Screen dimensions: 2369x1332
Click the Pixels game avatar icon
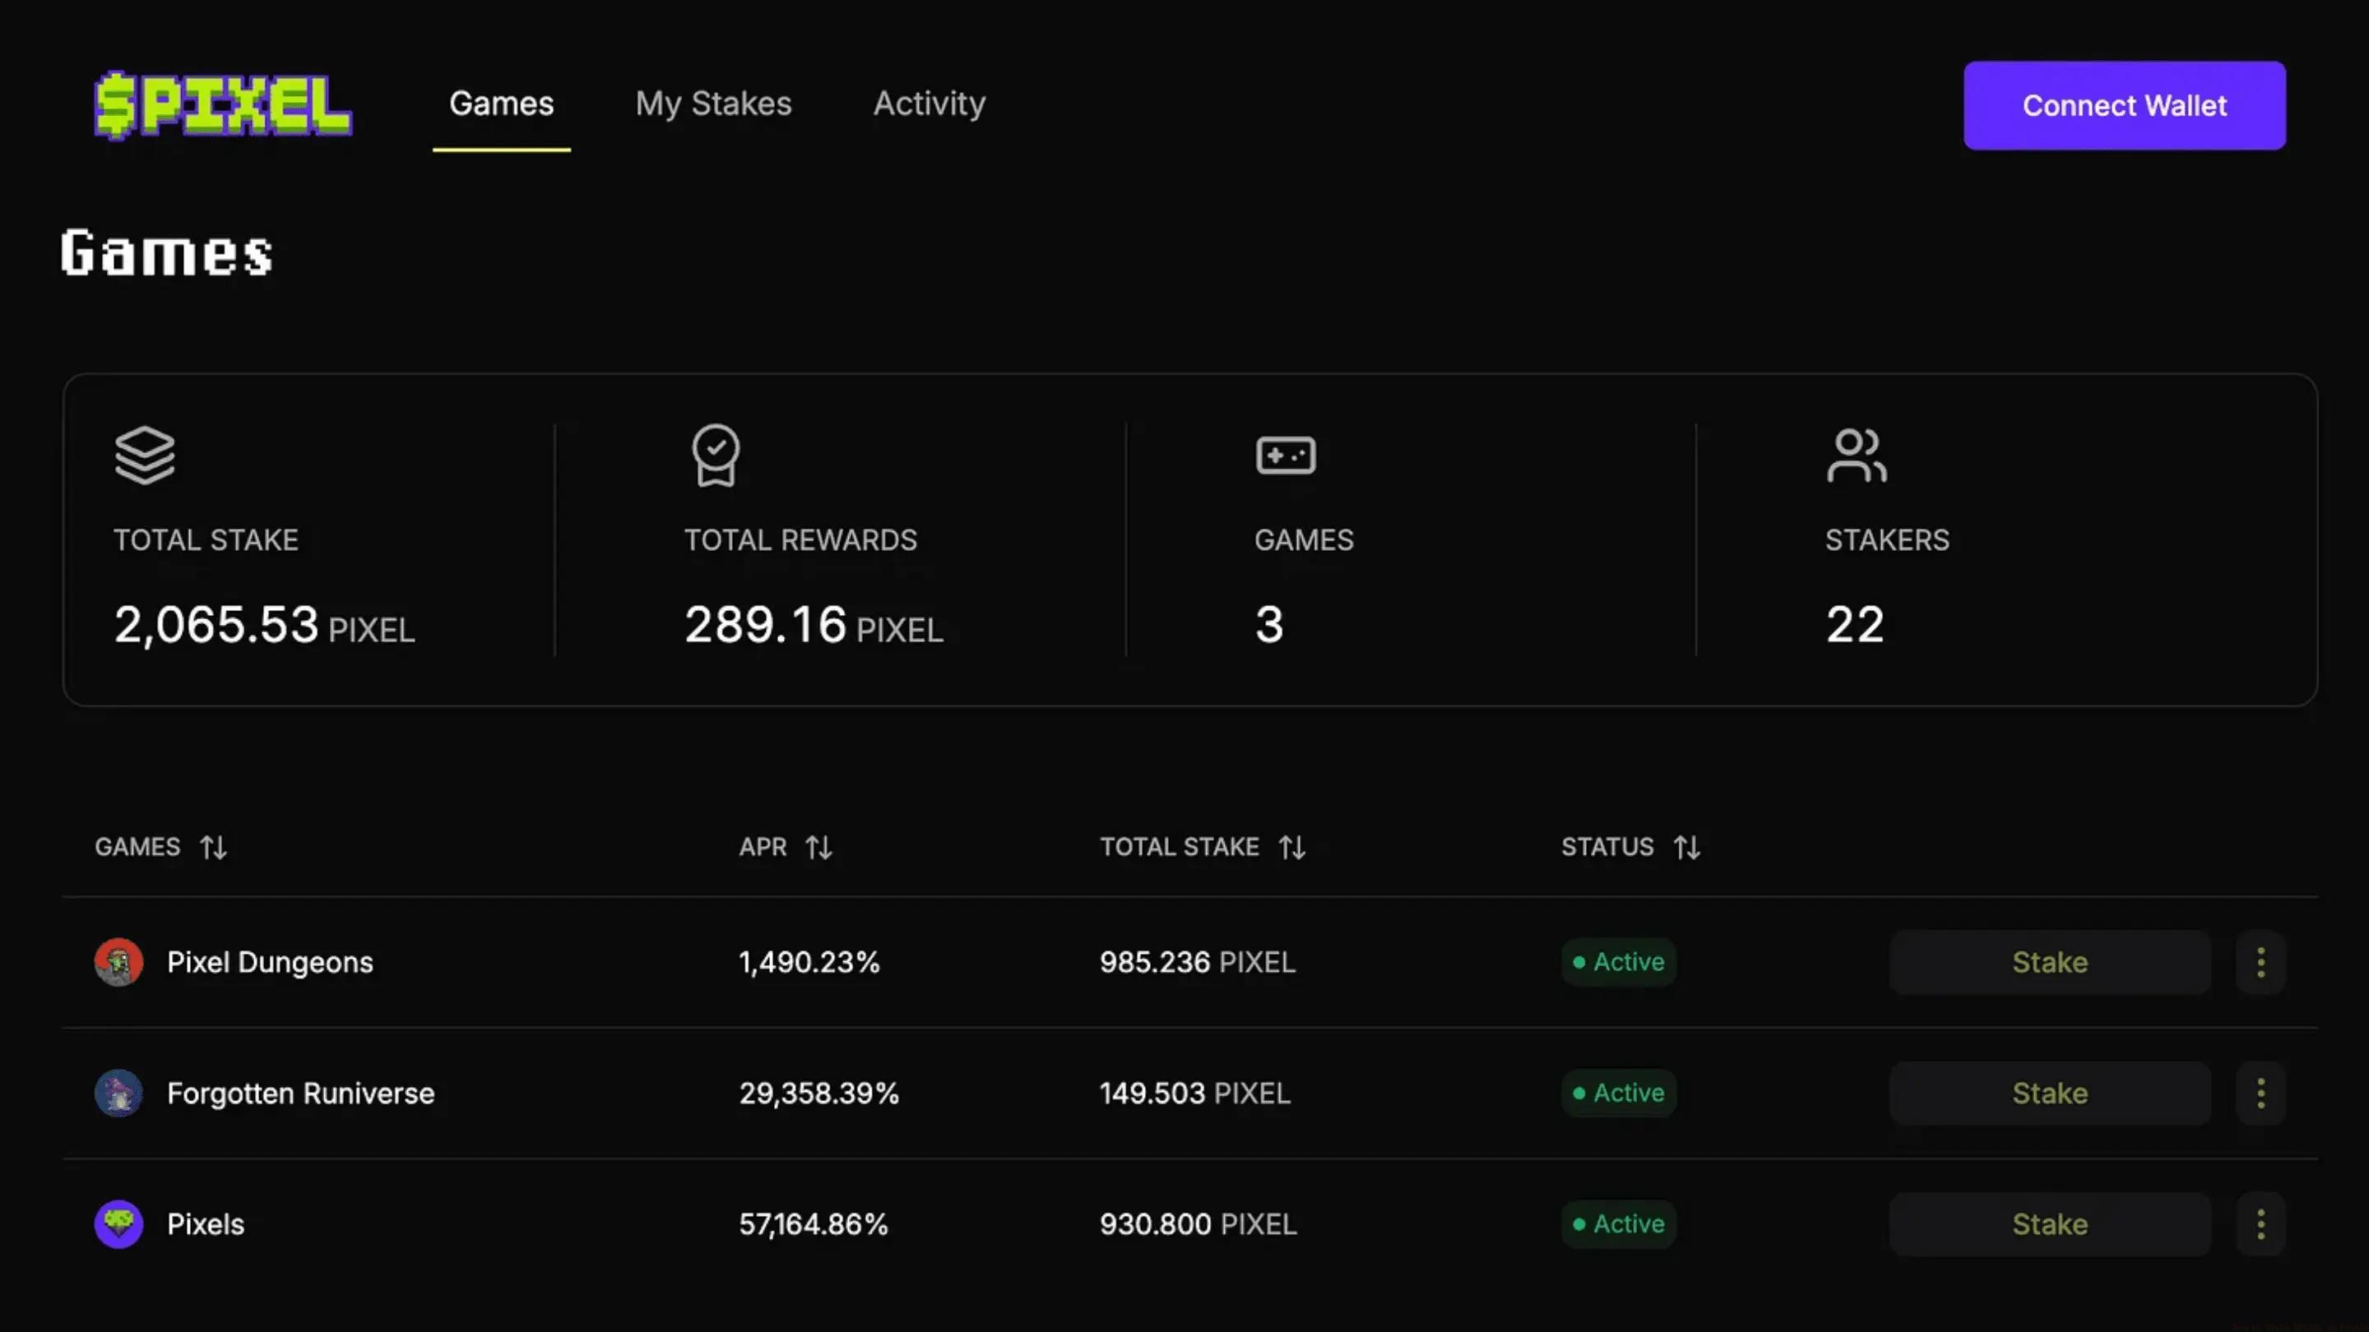coord(118,1223)
